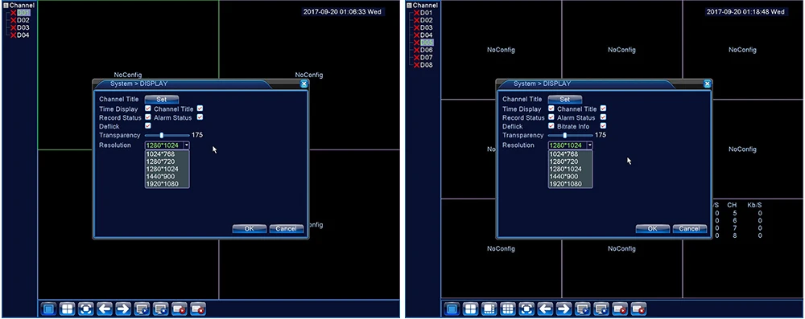Click timestamp 2017-09-20 01:06:33 Wed
Image resolution: width=805 pixels, height=319 pixels.
click(342, 12)
